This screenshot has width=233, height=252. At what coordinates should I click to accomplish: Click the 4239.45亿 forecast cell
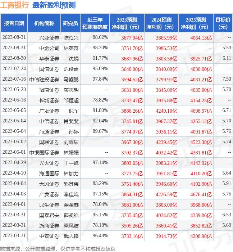(x=166, y=142)
